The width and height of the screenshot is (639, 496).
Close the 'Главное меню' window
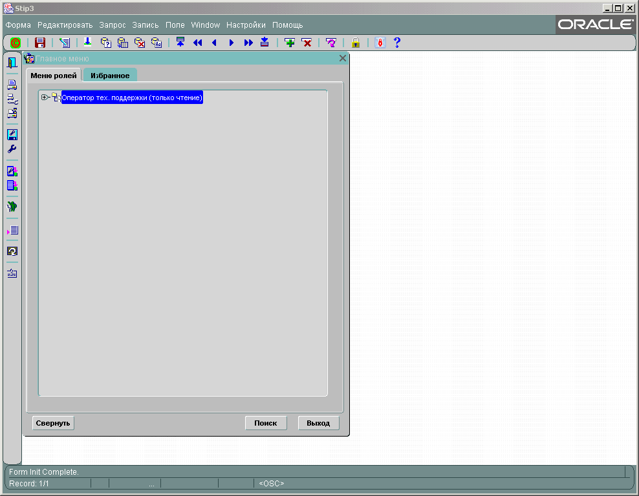pos(343,59)
